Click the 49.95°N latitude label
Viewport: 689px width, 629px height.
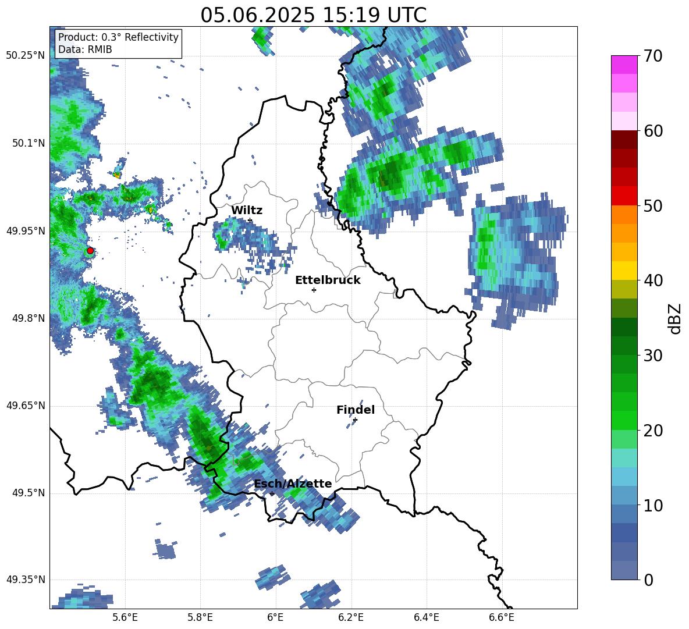click(26, 230)
